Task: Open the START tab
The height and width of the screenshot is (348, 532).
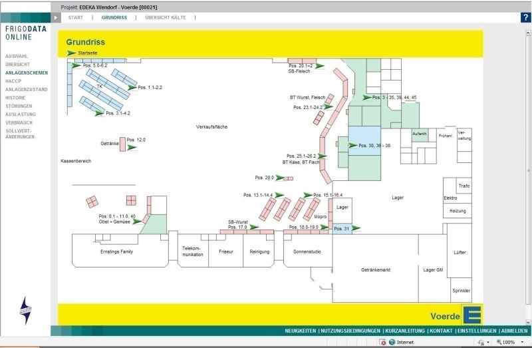Action: click(x=75, y=18)
